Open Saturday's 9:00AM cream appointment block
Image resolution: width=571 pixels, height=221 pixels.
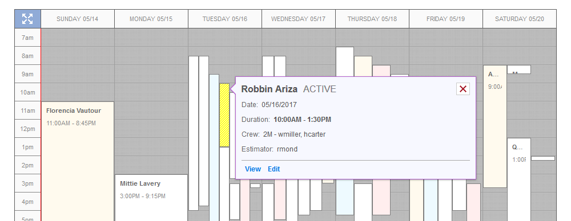[495, 126]
